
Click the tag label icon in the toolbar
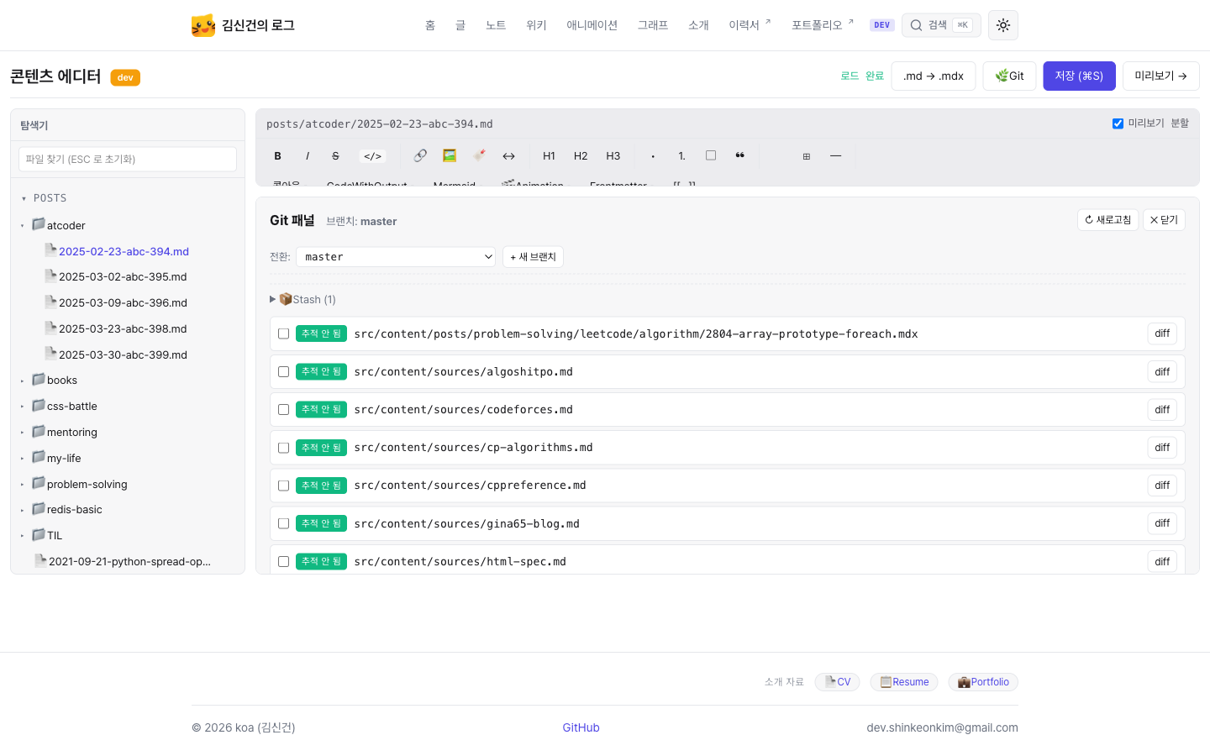(x=479, y=155)
